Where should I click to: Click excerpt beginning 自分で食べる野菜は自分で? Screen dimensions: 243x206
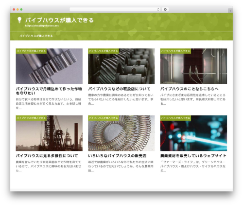point(49,103)
